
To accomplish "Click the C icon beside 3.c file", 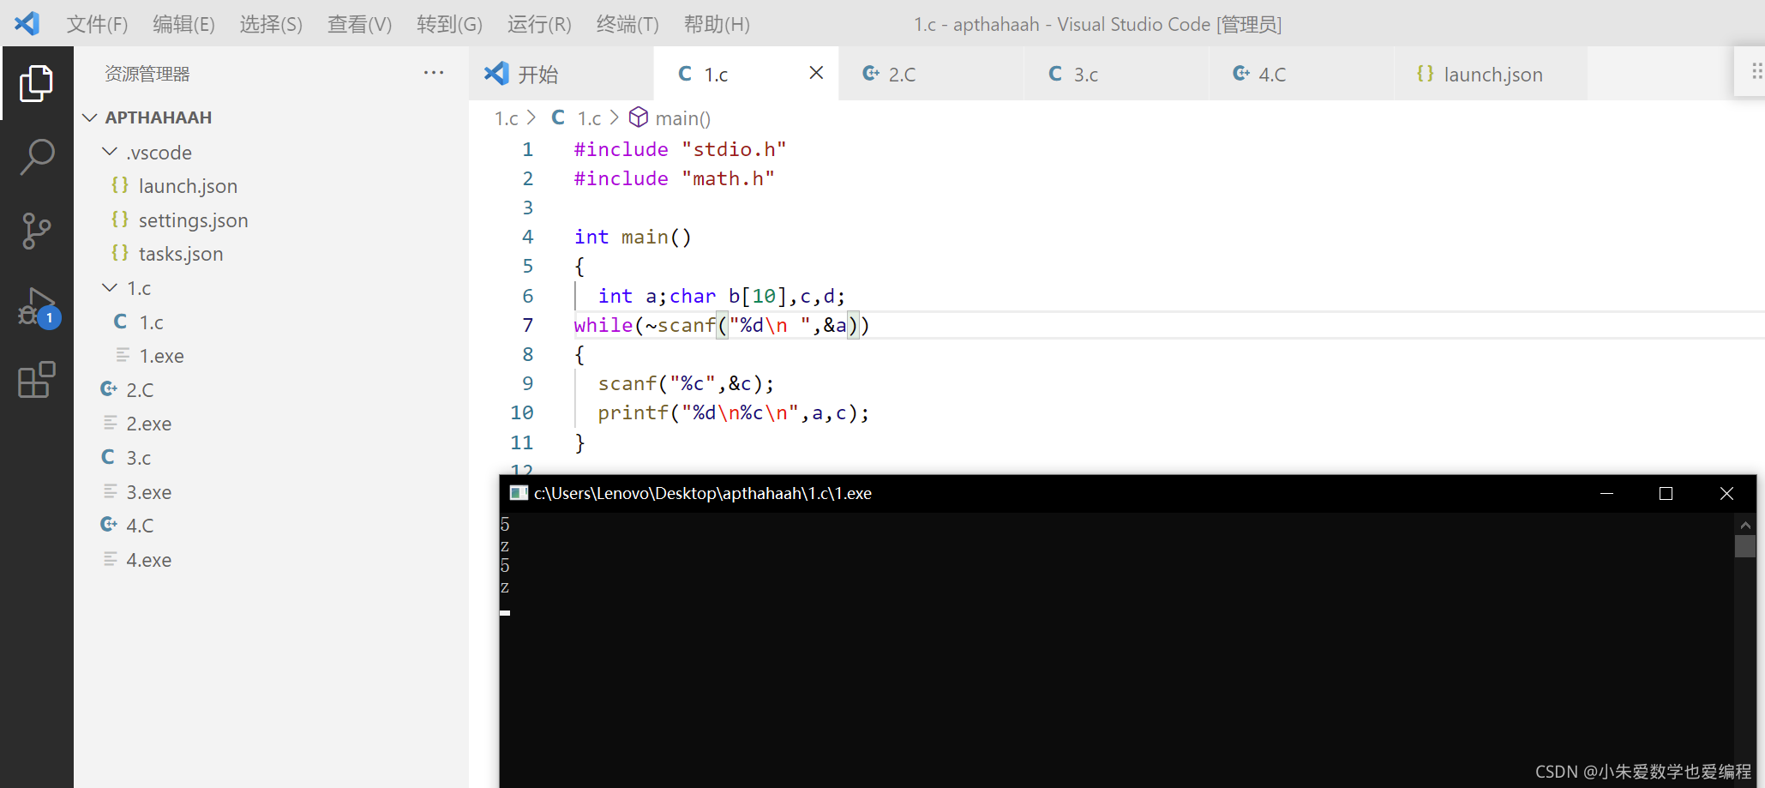I will point(108,457).
